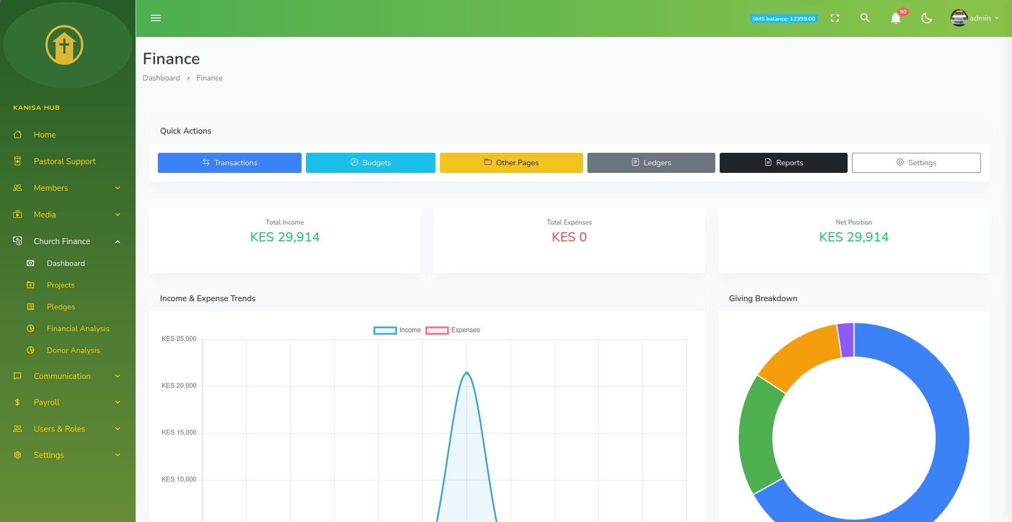The image size is (1012, 522).
Task: Toggle Expenses legend swatch in chart
Action: tap(437, 330)
